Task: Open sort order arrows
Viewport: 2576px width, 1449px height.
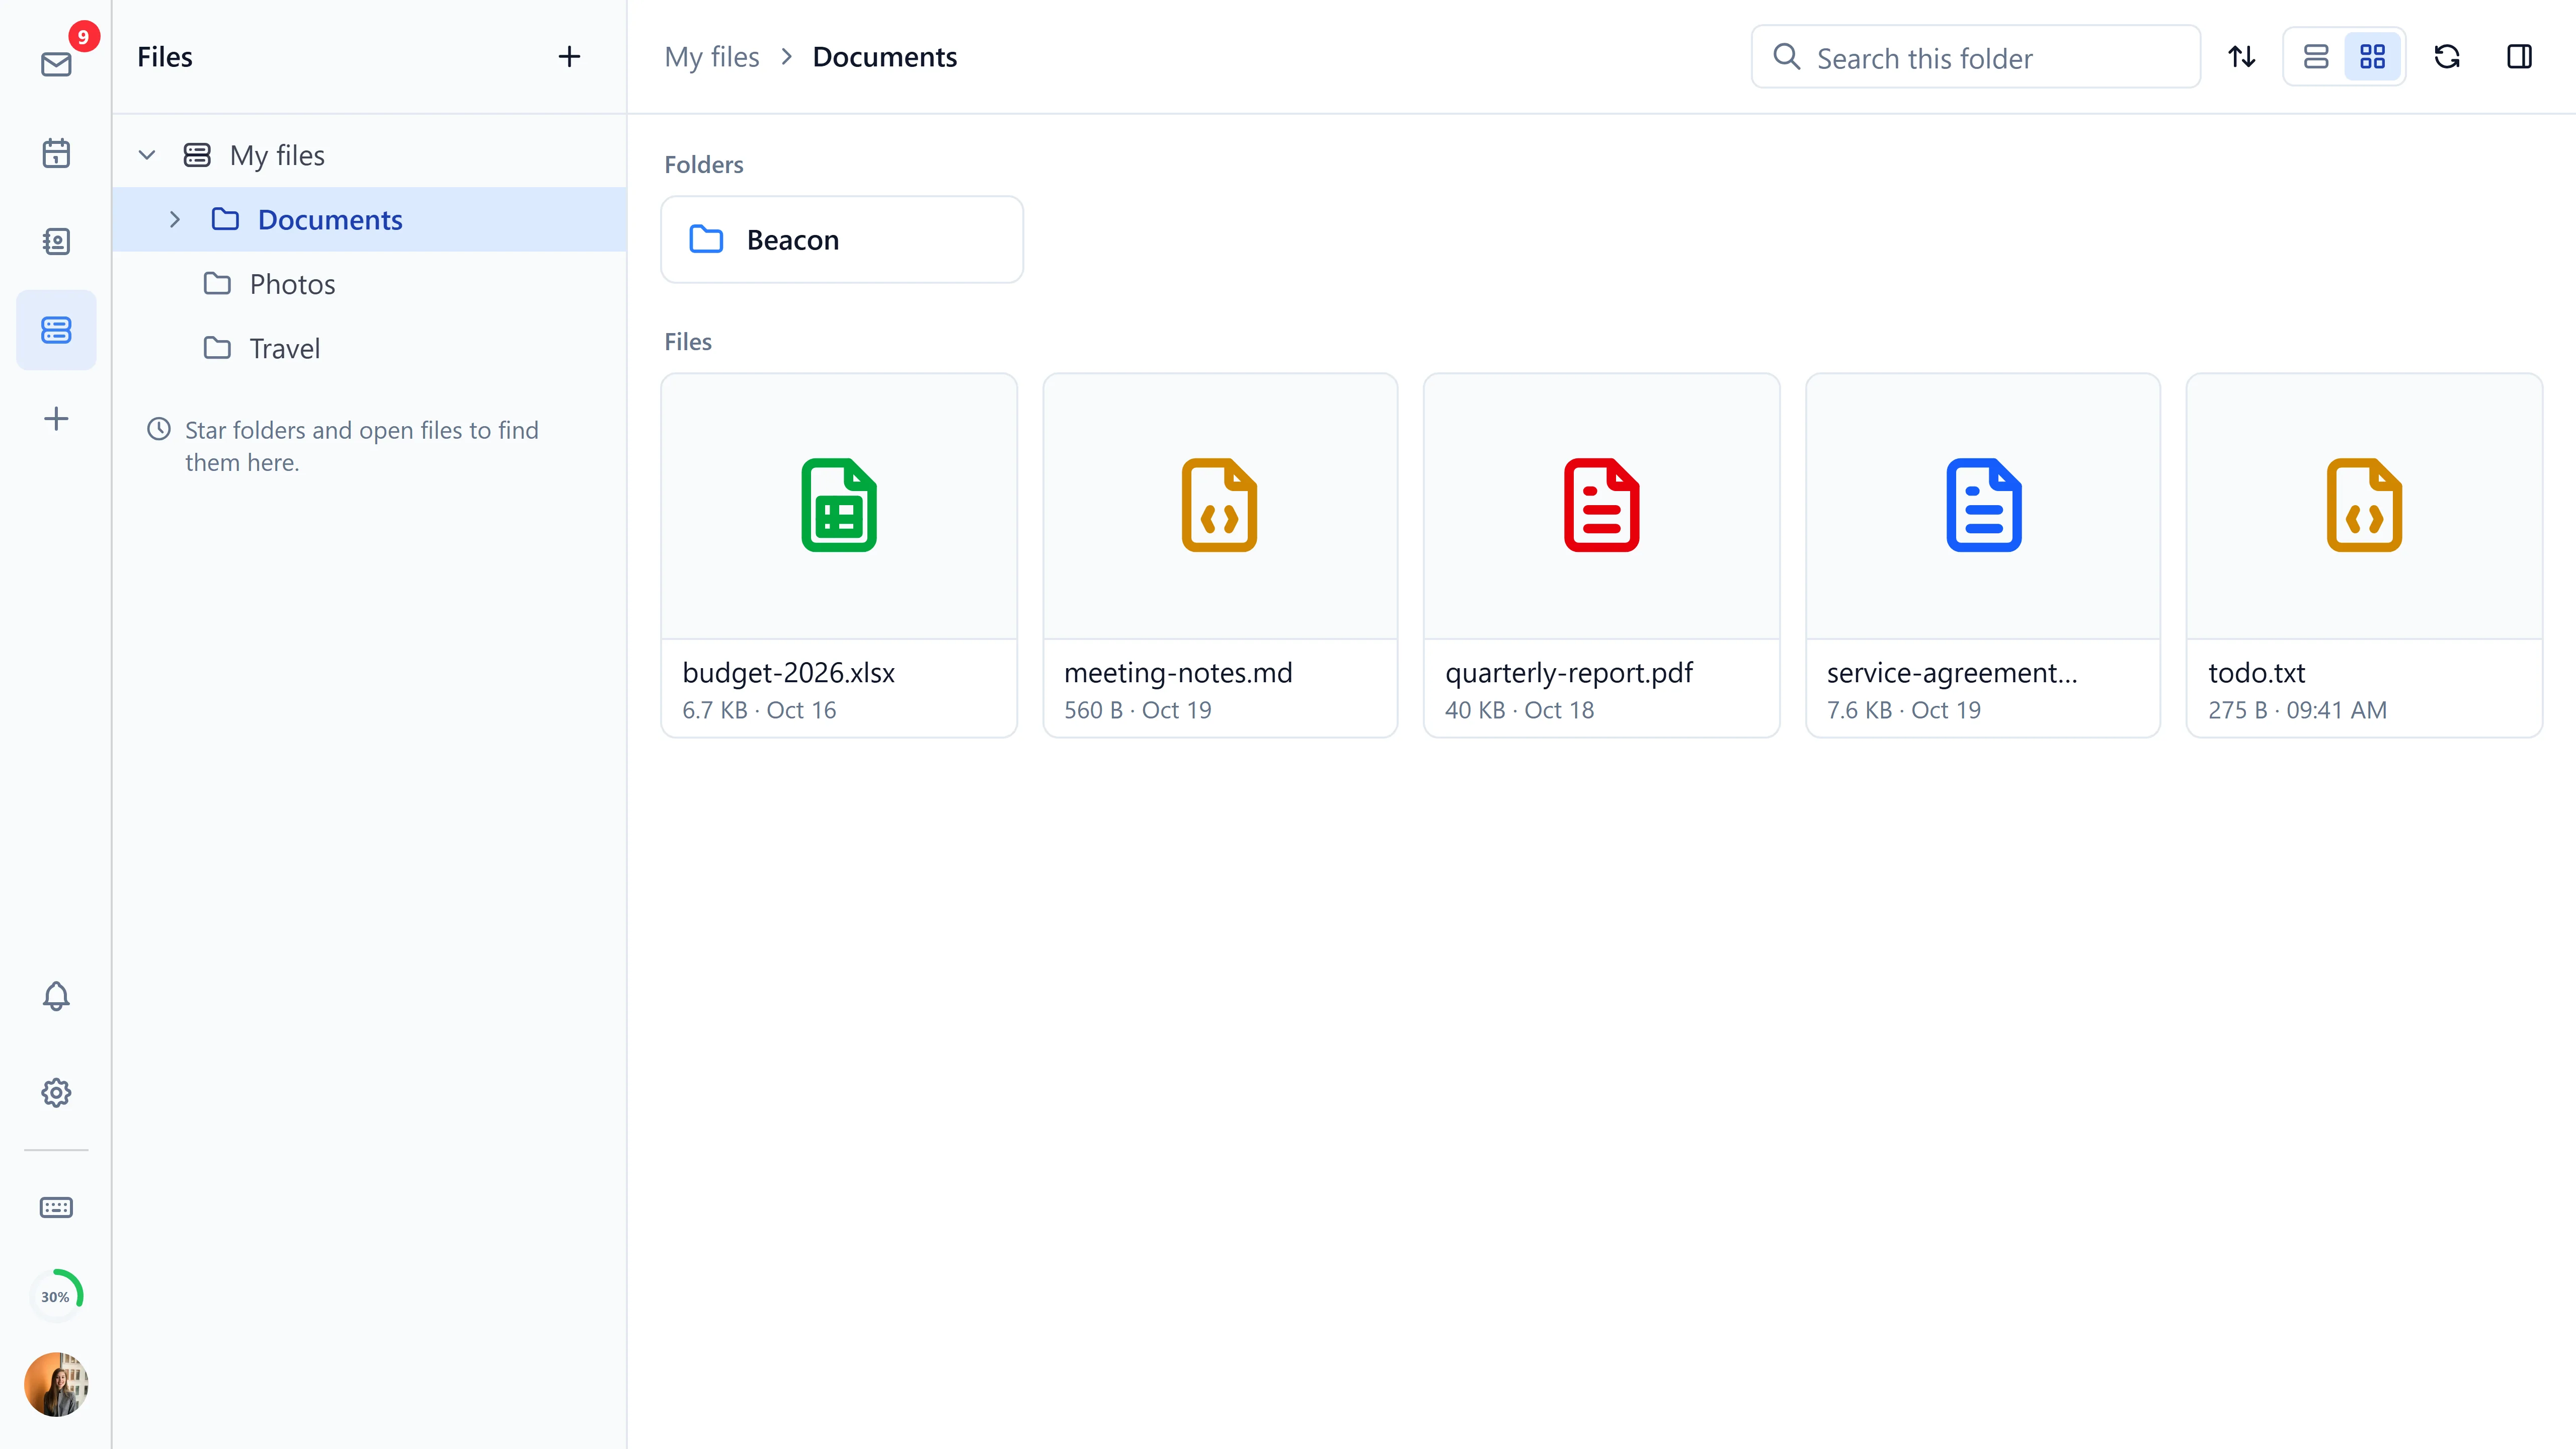Action: [2242, 57]
